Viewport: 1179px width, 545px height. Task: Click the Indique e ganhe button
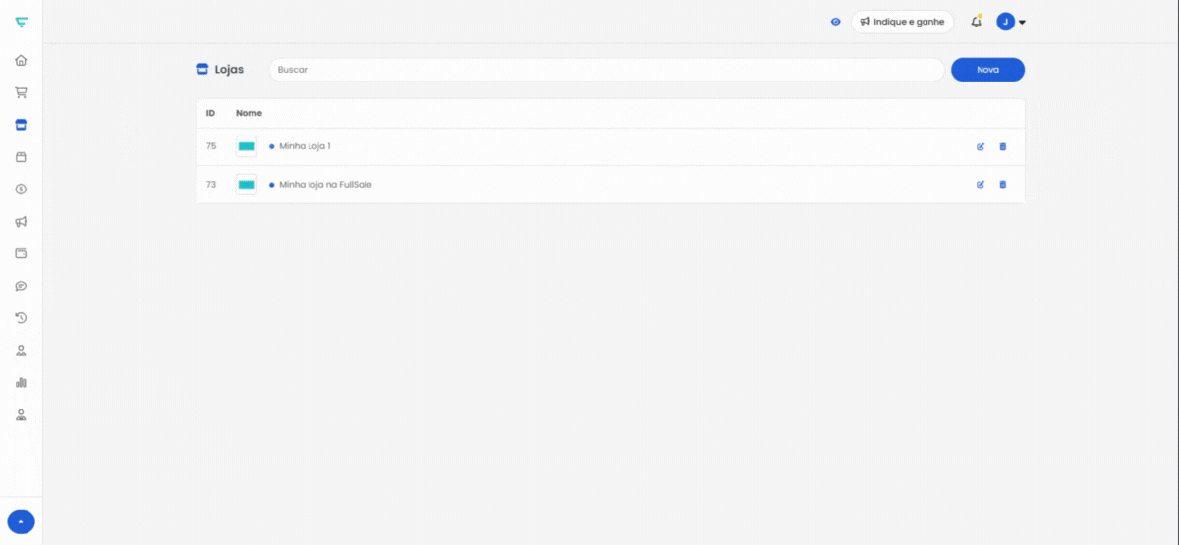tap(902, 22)
